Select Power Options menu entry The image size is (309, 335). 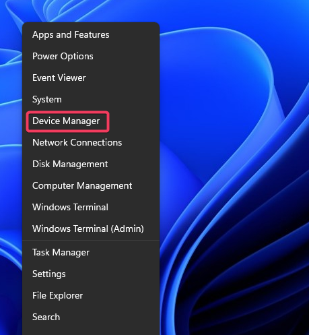(91, 56)
